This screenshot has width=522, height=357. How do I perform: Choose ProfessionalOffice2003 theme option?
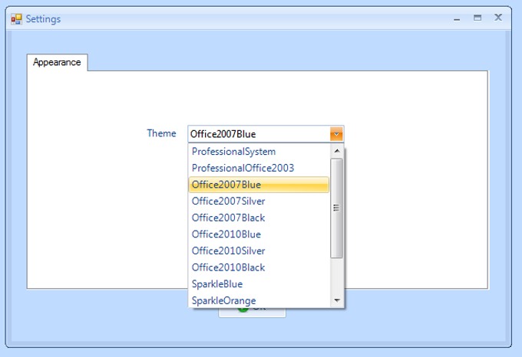coord(259,168)
